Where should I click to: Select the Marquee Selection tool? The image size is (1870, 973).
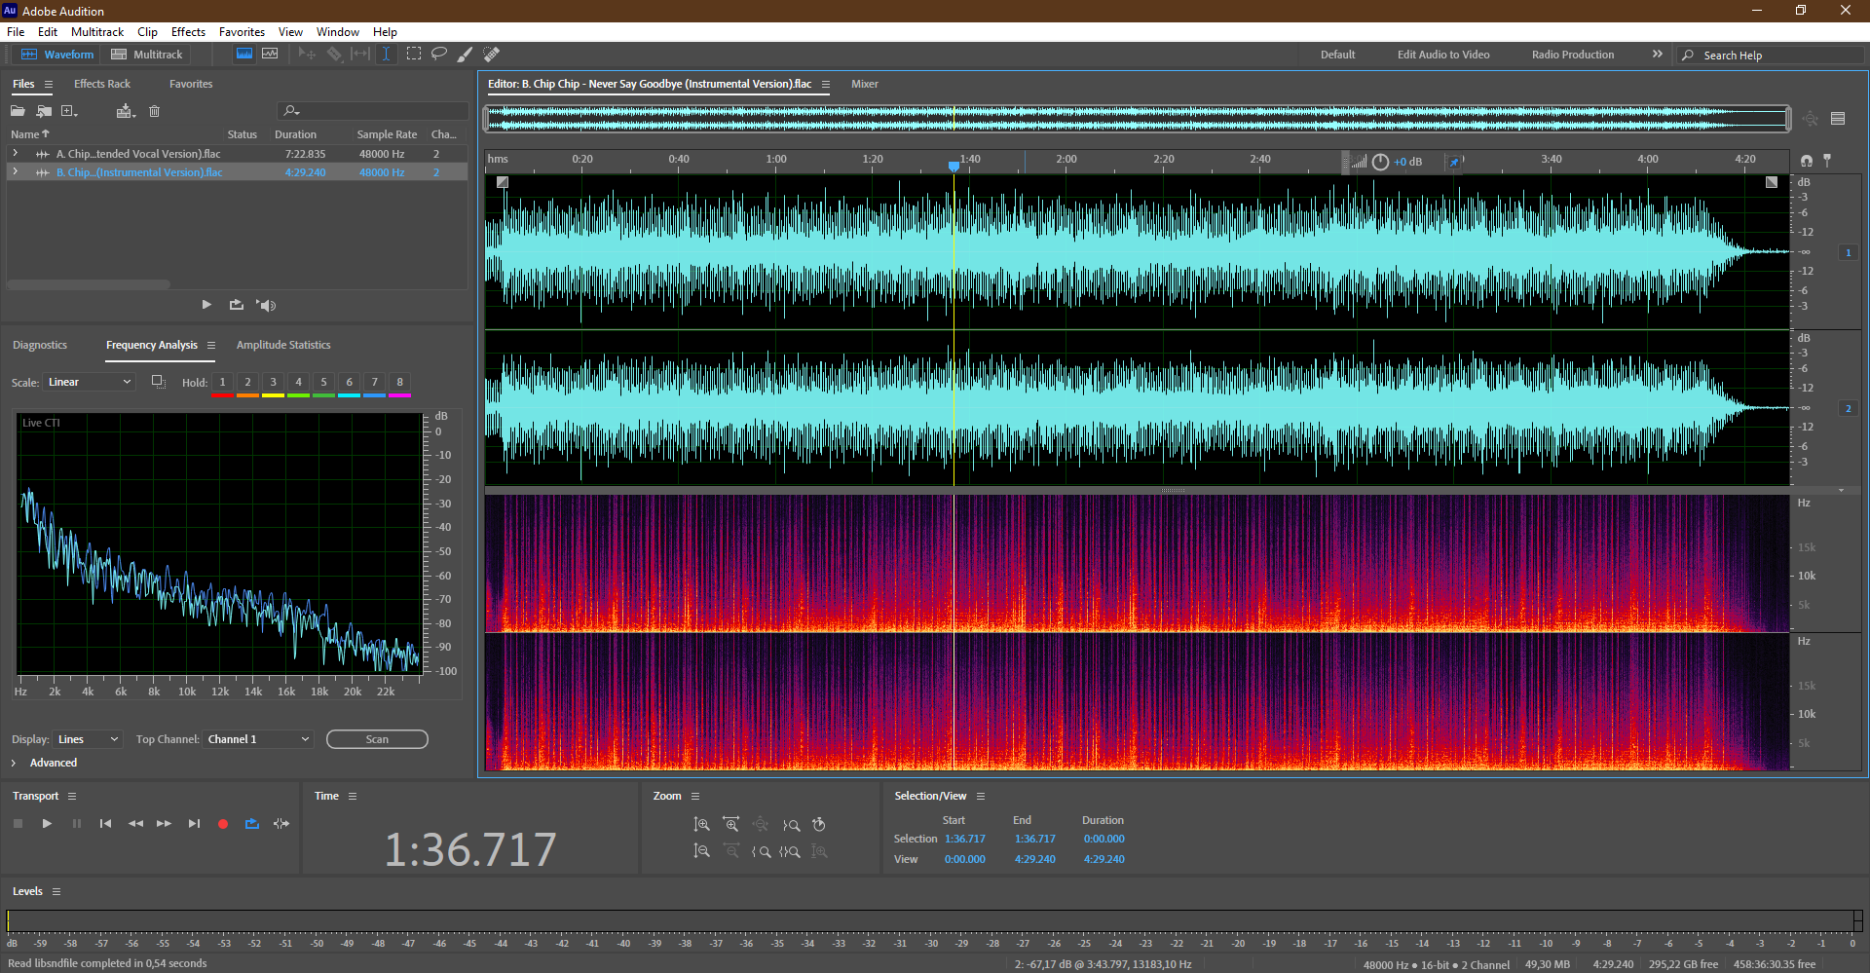coord(414,55)
